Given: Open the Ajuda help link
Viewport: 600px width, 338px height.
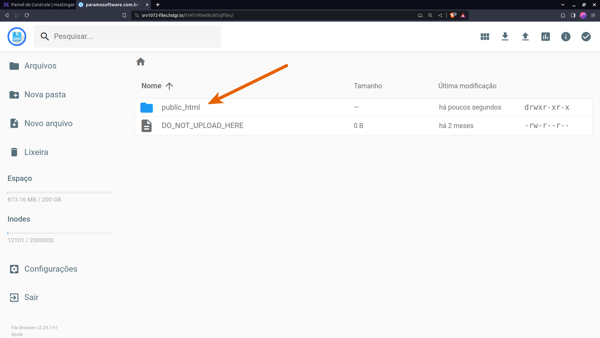Looking at the screenshot, I should point(17,334).
